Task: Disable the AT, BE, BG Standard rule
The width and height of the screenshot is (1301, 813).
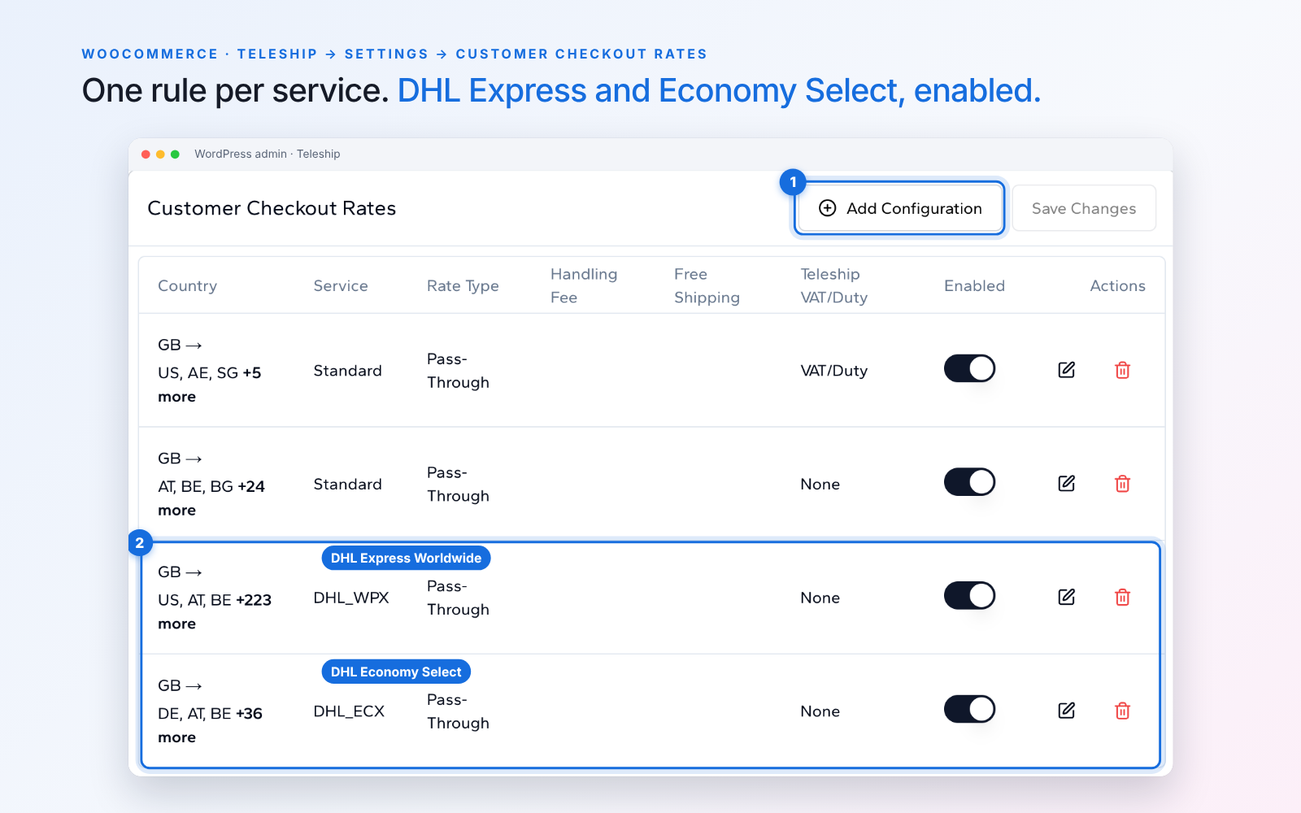Action: point(969,482)
